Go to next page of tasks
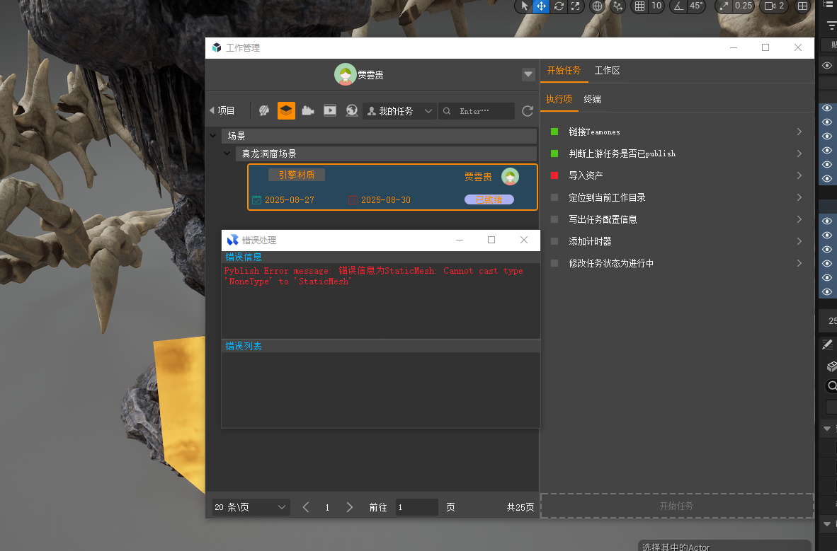 349,507
